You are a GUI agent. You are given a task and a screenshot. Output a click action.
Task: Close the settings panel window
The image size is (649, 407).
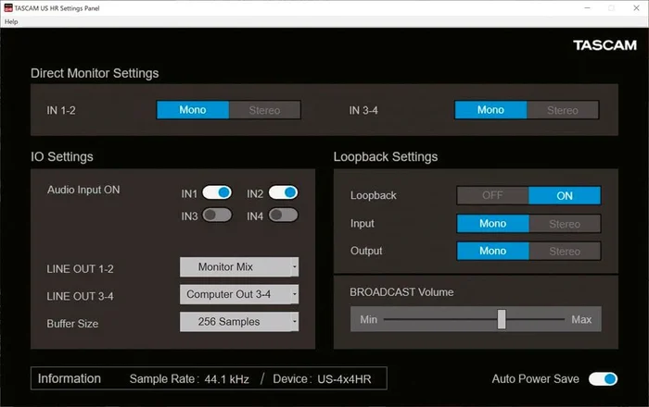[637, 7]
